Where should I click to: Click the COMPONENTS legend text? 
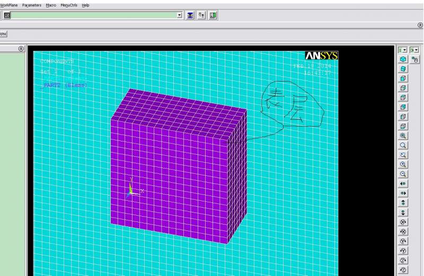57,61
